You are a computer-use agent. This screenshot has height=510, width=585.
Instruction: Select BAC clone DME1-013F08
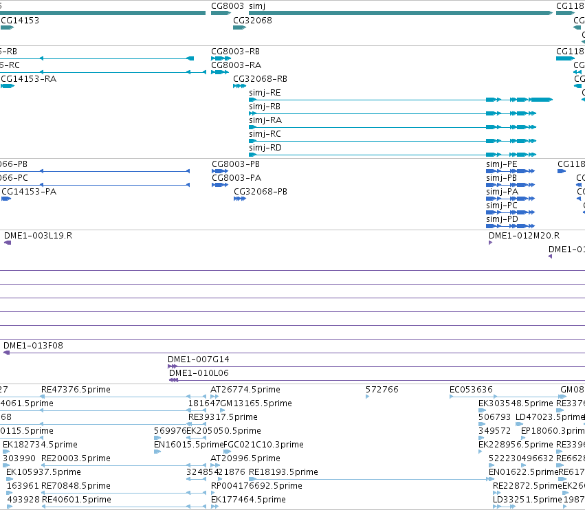(33, 346)
